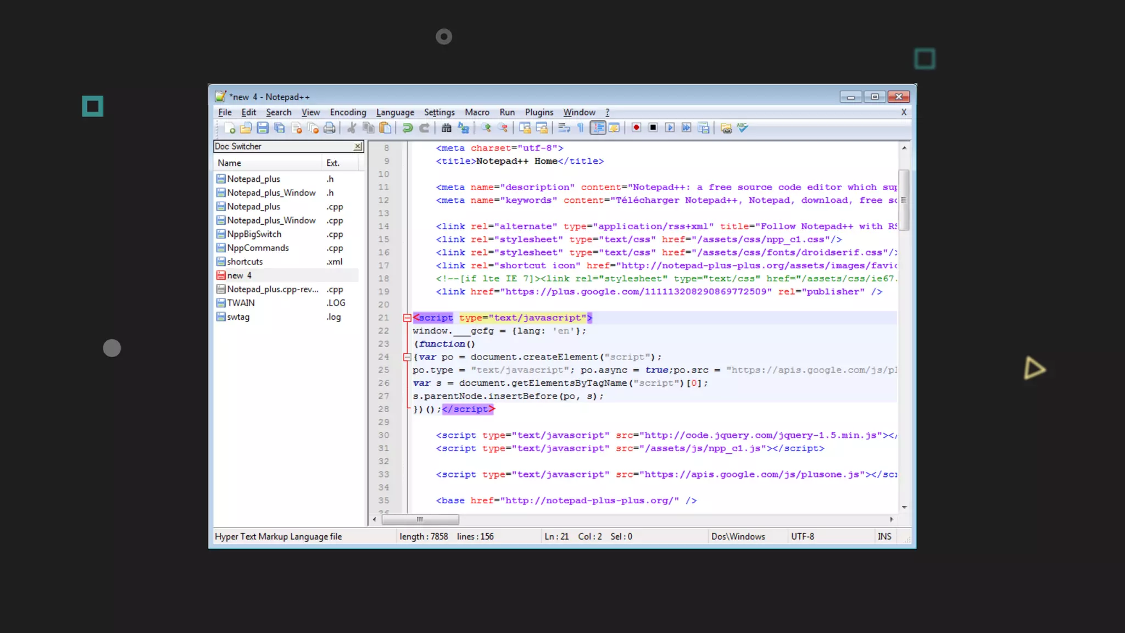Toggle the Word Wrap toolbar button
Viewport: 1125px width, 633px height.
[x=564, y=128]
